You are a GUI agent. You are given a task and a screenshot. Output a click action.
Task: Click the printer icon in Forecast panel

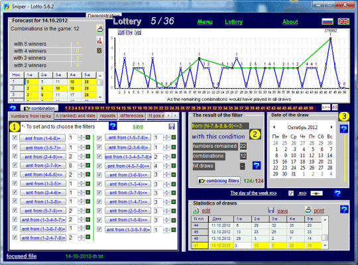(99, 28)
